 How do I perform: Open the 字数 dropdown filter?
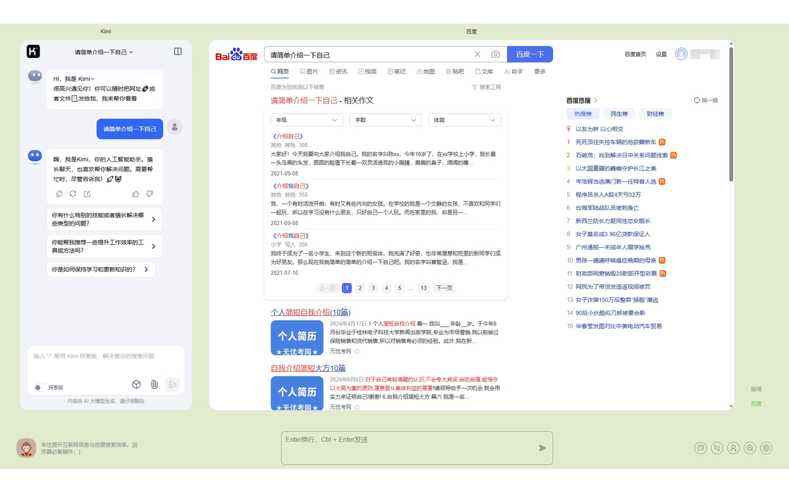tap(385, 120)
